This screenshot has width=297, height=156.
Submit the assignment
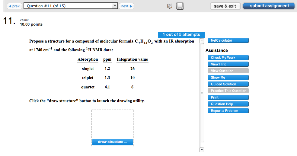(x=269, y=6)
